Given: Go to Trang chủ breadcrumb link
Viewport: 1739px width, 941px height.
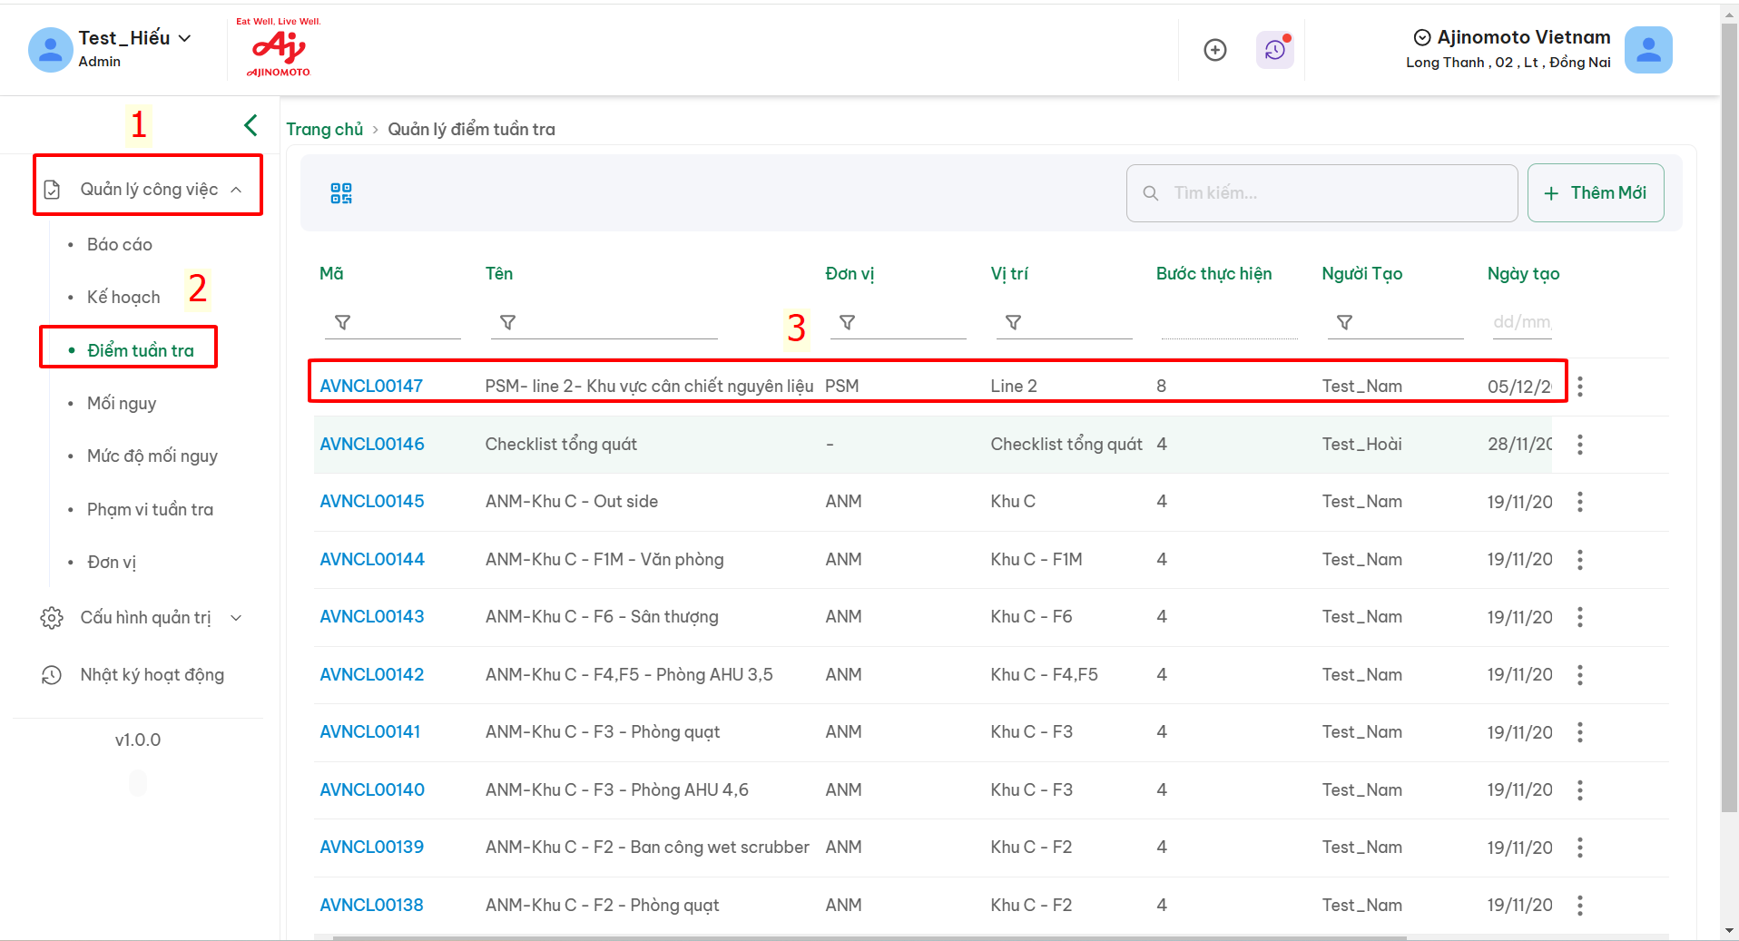Looking at the screenshot, I should (324, 130).
